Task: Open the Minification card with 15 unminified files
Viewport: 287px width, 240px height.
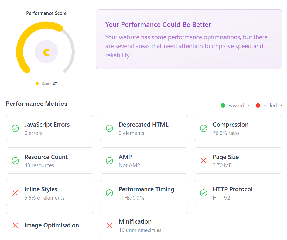Action: [x=144, y=225]
